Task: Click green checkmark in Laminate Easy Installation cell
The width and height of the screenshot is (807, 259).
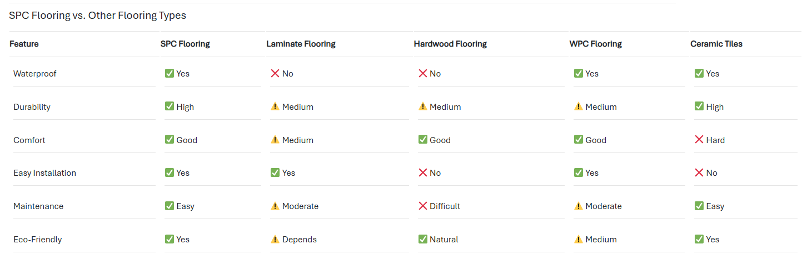Action: [x=275, y=172]
